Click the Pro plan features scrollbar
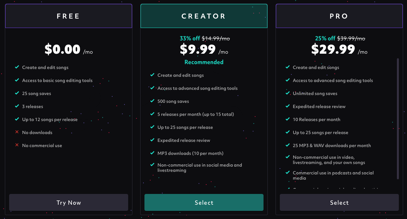 click(x=398, y=118)
